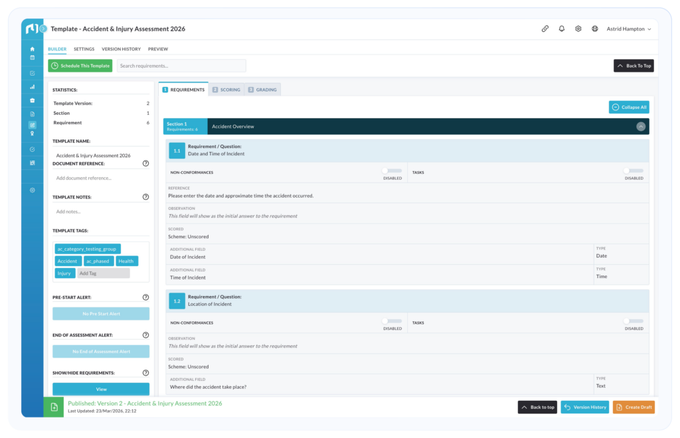Open the home icon in sidebar
Screen dimensions: 680x438
click(32, 49)
